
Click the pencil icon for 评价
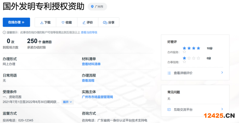point(84,22)
